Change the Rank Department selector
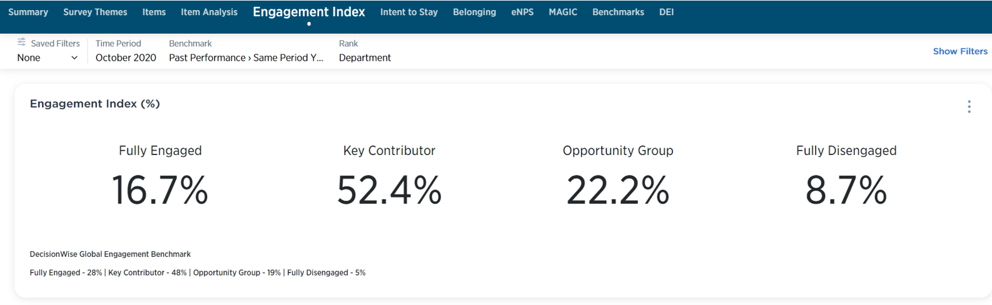The width and height of the screenshot is (992, 305). 365,58
